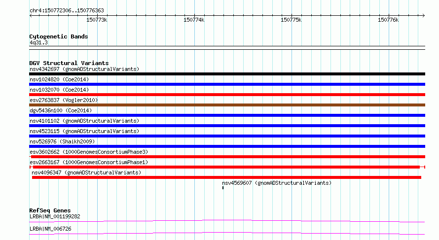Select the nsv4101102 variant blue bar
439x240 pixels.
point(227,126)
